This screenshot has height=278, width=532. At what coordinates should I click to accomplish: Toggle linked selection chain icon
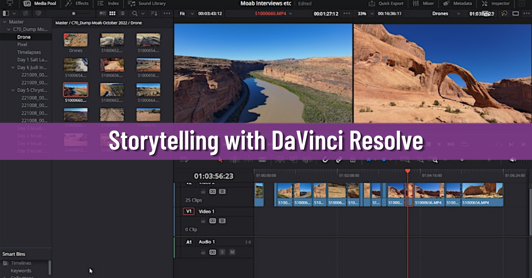(339, 160)
